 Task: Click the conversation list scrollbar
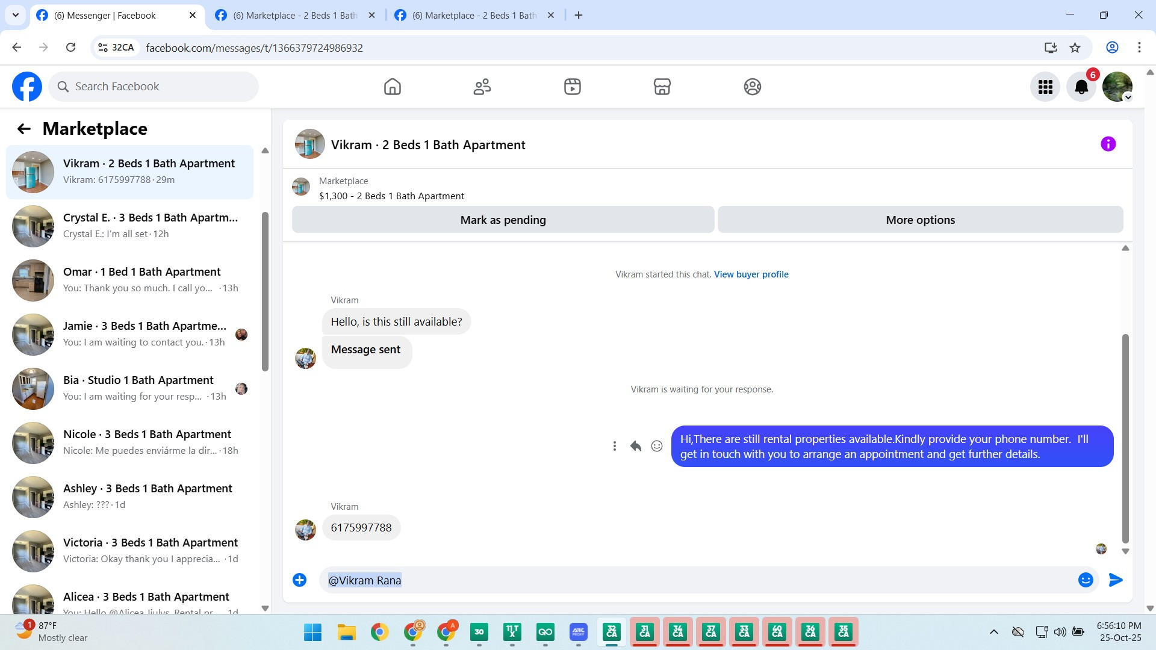pyautogui.click(x=265, y=292)
